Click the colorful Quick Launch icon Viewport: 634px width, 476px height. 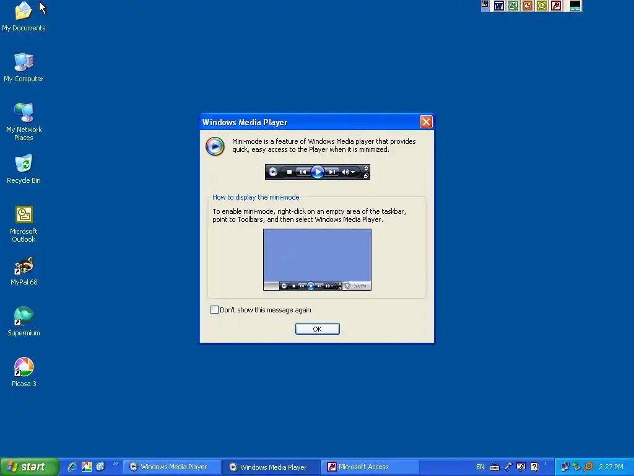click(87, 467)
